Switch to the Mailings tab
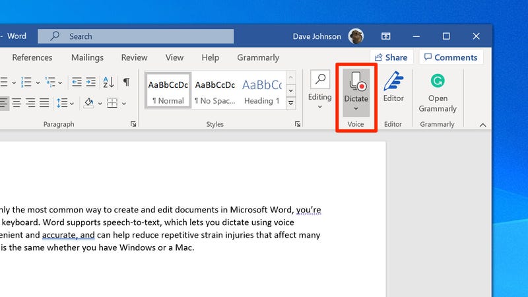528x297 pixels. tap(87, 57)
